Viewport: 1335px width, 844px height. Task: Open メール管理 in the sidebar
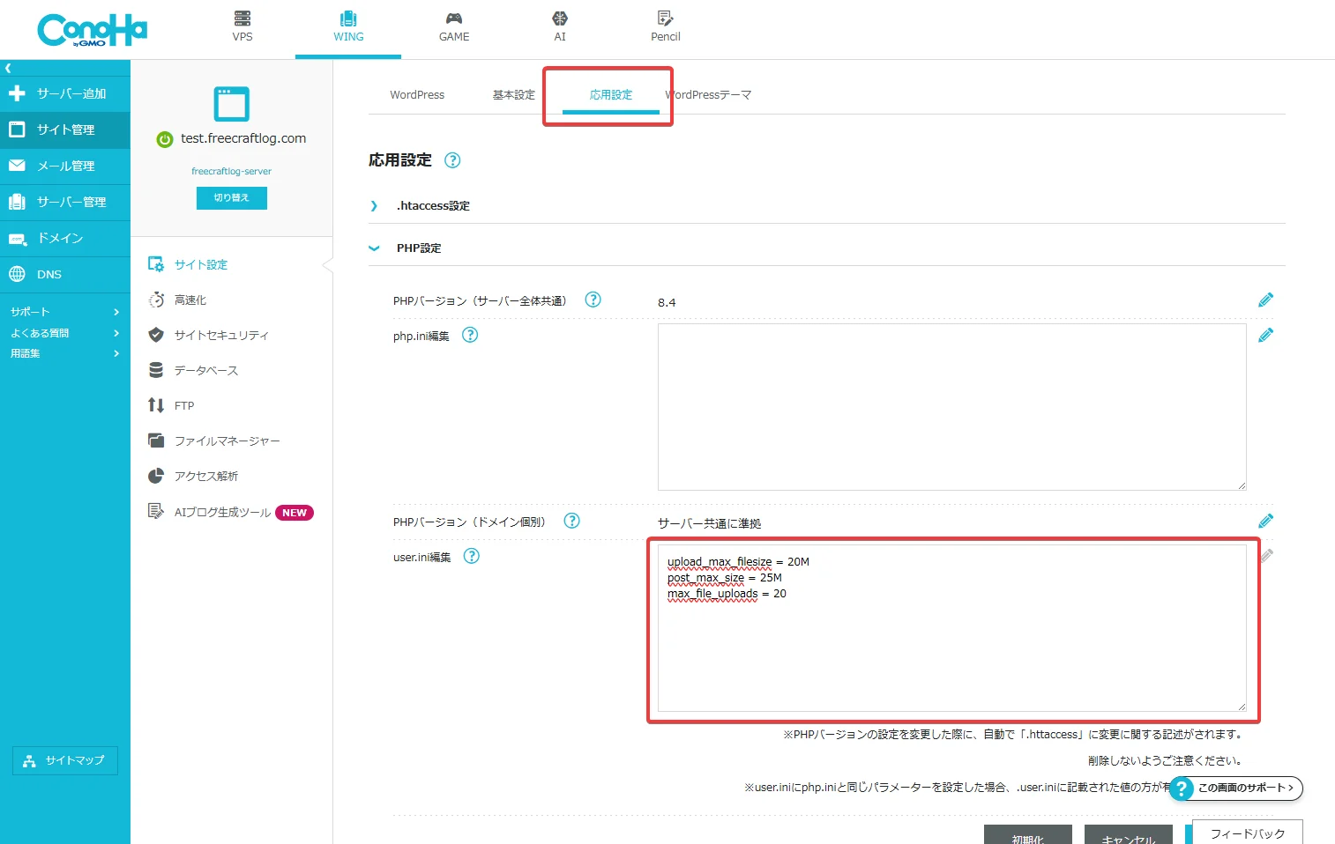65,166
